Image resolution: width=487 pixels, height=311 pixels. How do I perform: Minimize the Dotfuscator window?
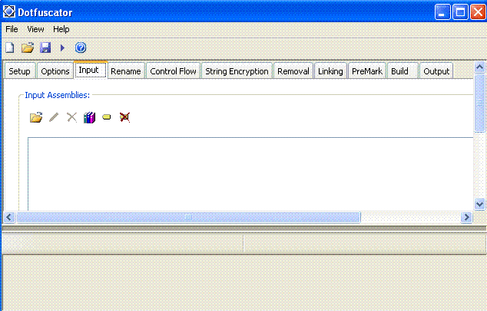coord(442,11)
